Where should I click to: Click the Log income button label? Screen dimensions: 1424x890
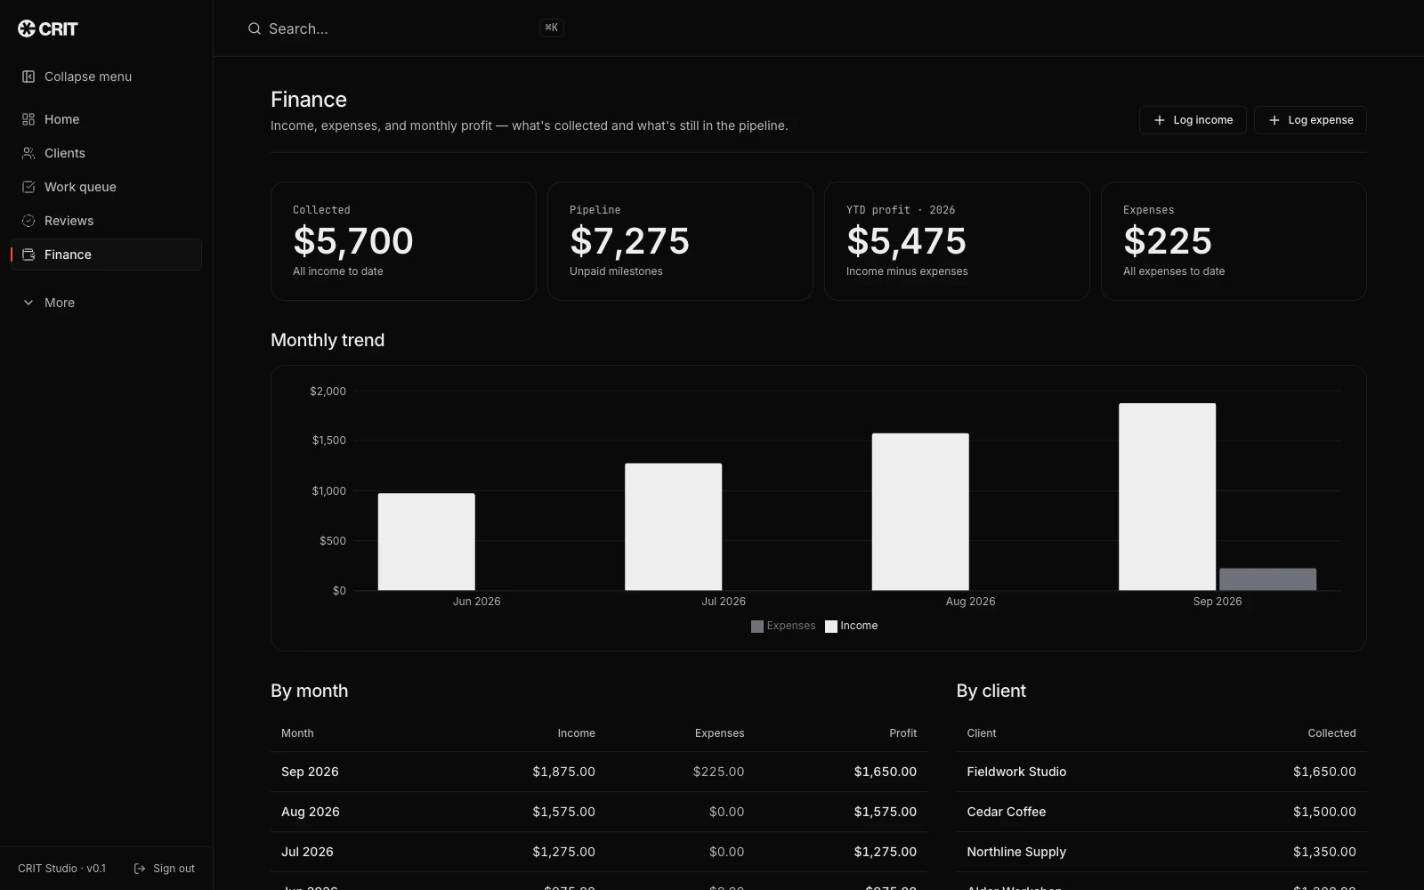point(1202,120)
